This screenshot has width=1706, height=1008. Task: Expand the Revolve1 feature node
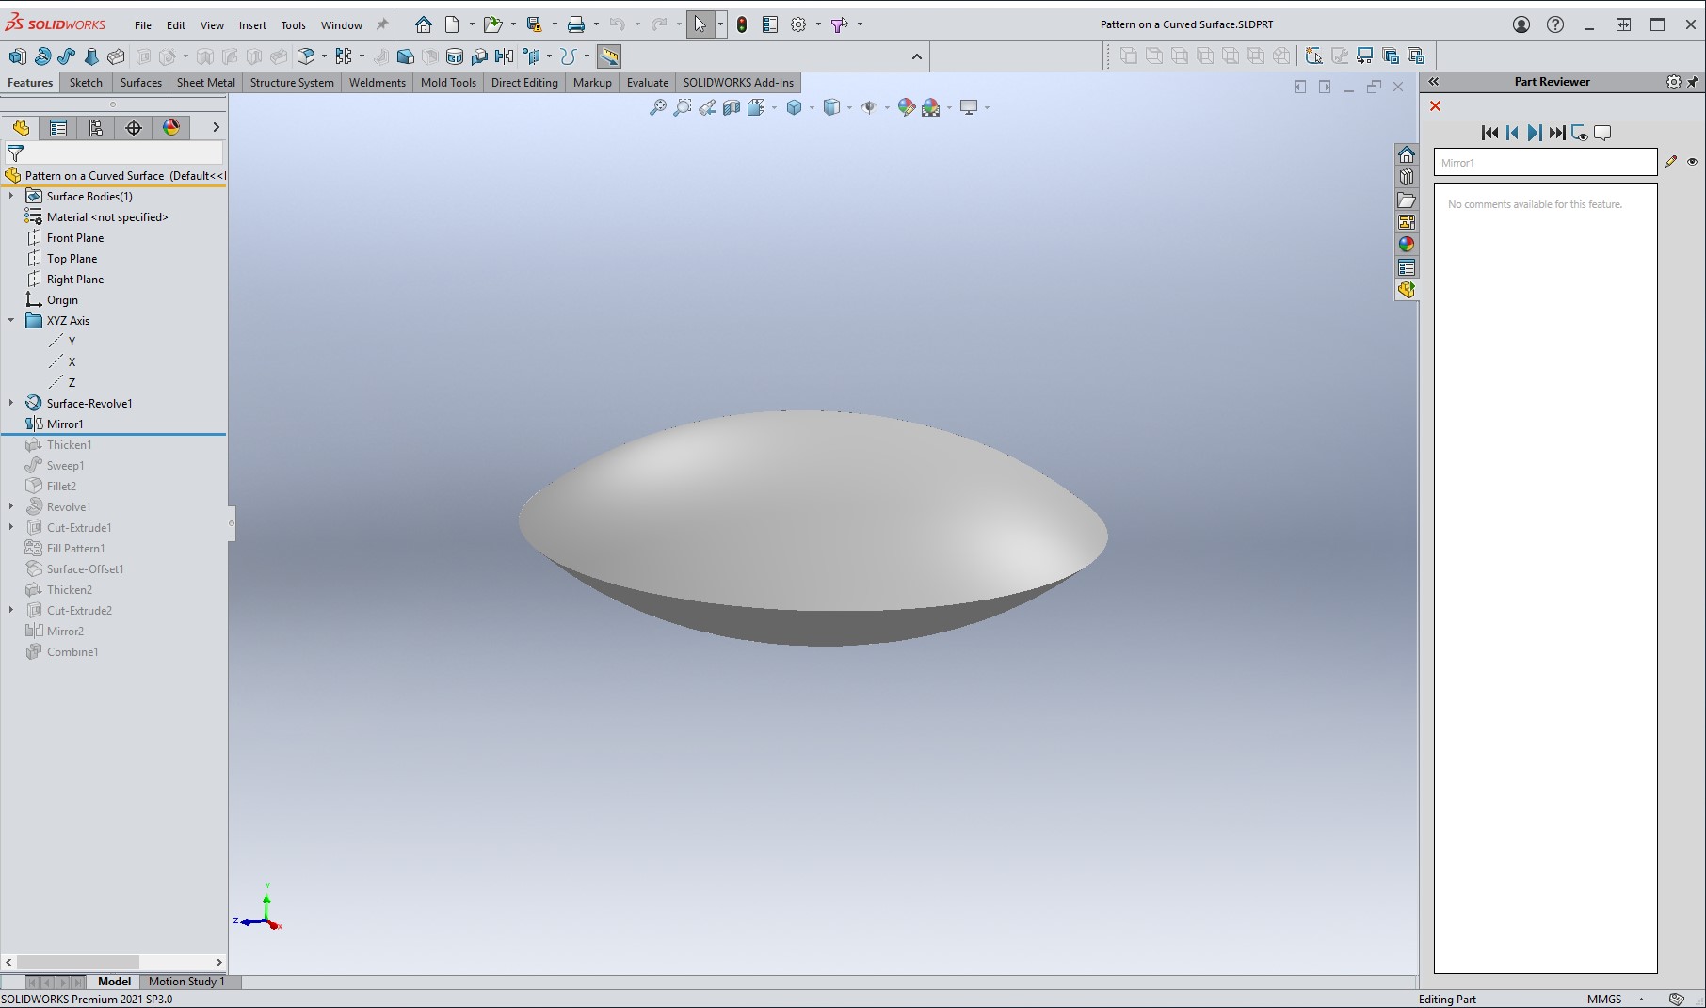coord(11,506)
